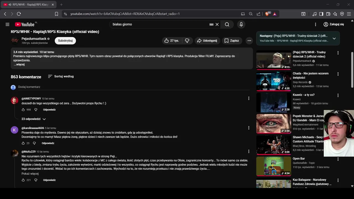The width and height of the screenshot is (354, 199).
Task: Click Zaloguj się sign-in button
Action: click(334, 24)
